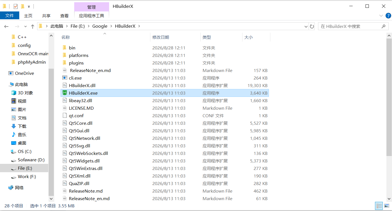This screenshot has width=392, height=211.
Task: Open the recent locations dropdown beside Forward arrow
Action: [25, 26]
